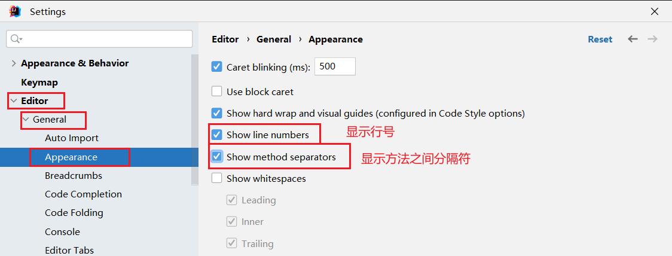672x256 pixels.
Task: Go back with the left arrow
Action: [633, 39]
